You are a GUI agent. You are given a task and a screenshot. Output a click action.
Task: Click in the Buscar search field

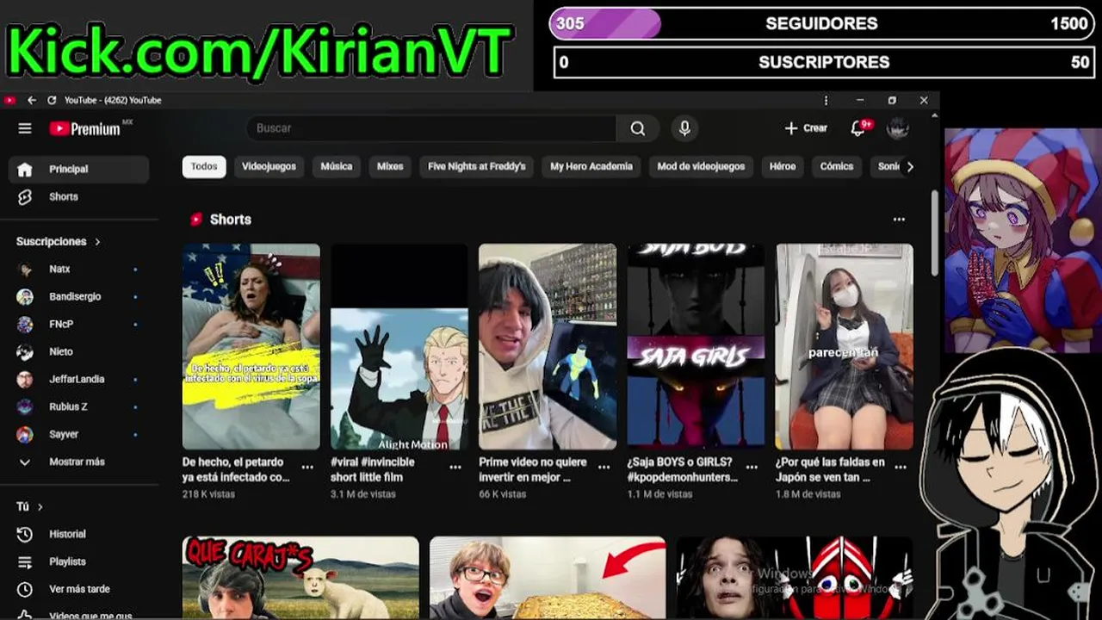click(430, 128)
